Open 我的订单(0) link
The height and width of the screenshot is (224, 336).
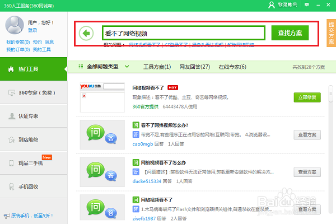(x=18, y=49)
